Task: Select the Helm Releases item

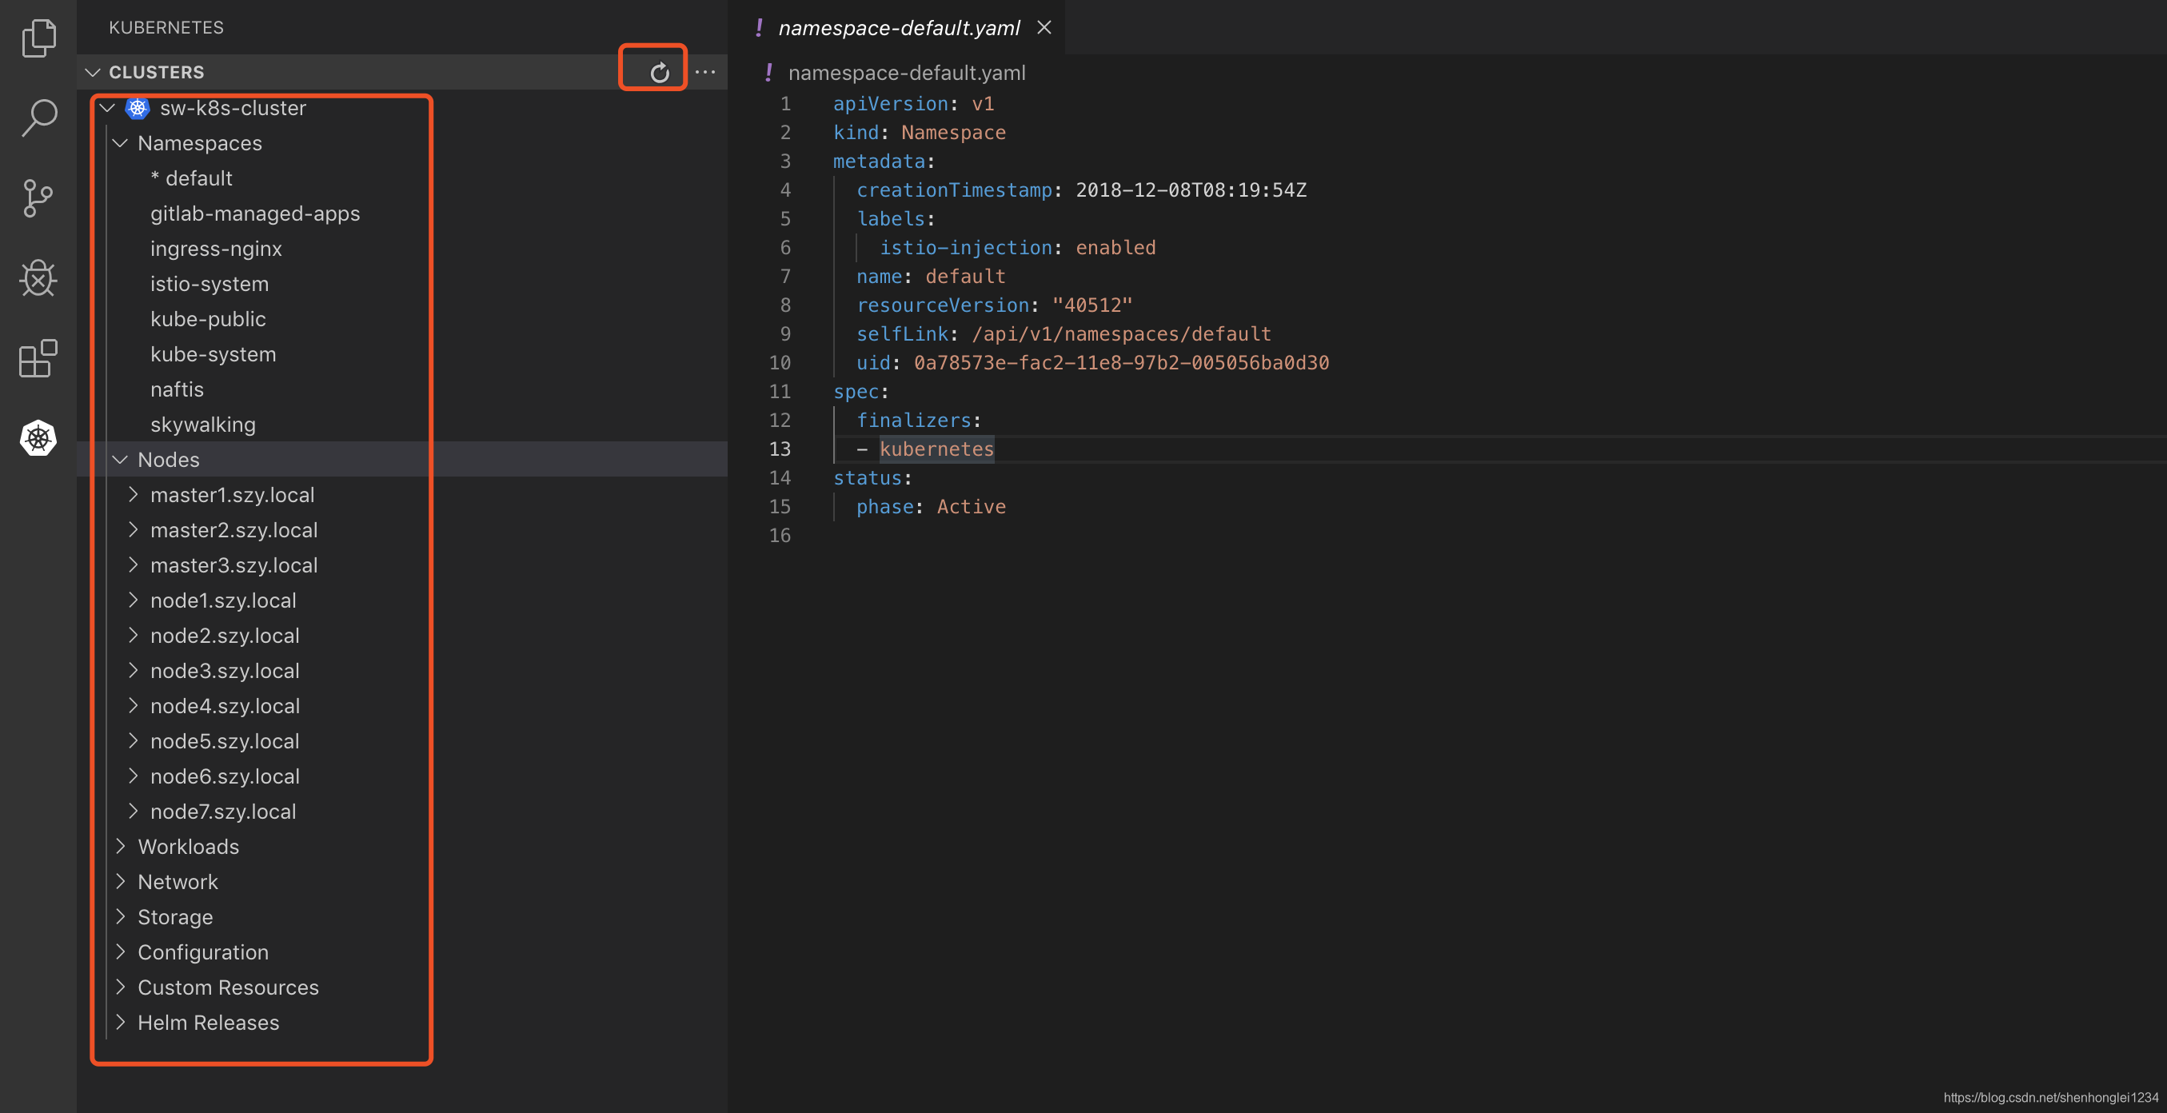Action: [x=209, y=1022]
